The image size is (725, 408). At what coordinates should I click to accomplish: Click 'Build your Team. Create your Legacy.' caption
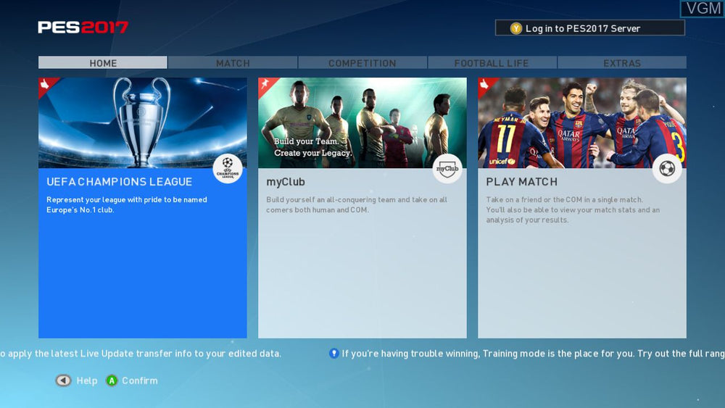click(312, 147)
